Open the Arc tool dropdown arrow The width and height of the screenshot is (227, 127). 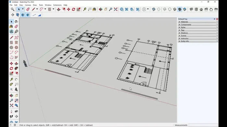tap(45, 9)
